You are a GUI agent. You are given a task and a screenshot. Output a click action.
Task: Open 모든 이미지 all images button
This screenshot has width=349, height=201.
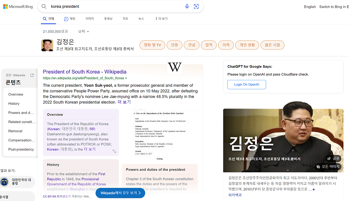click(328, 167)
